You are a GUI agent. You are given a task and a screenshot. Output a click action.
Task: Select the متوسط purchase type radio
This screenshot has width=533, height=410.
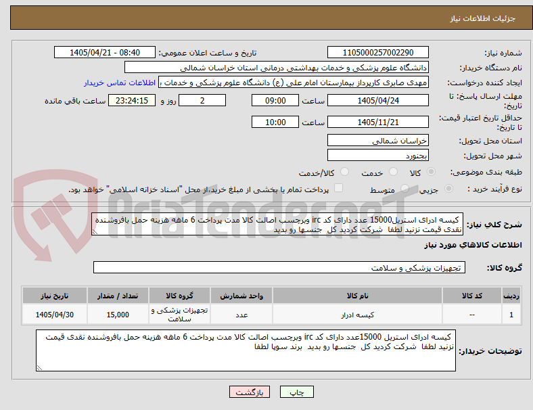point(404,188)
